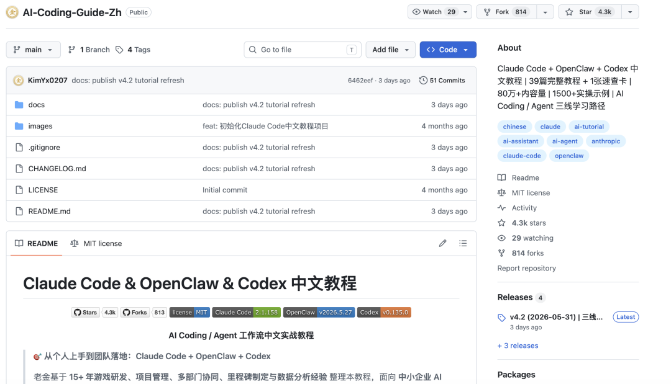The width and height of the screenshot is (671, 384).
Task: Click the GitHub Stars badge in README
Action: tap(94, 312)
